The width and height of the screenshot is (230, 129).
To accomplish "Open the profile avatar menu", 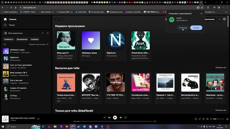I will pos(224,19).
